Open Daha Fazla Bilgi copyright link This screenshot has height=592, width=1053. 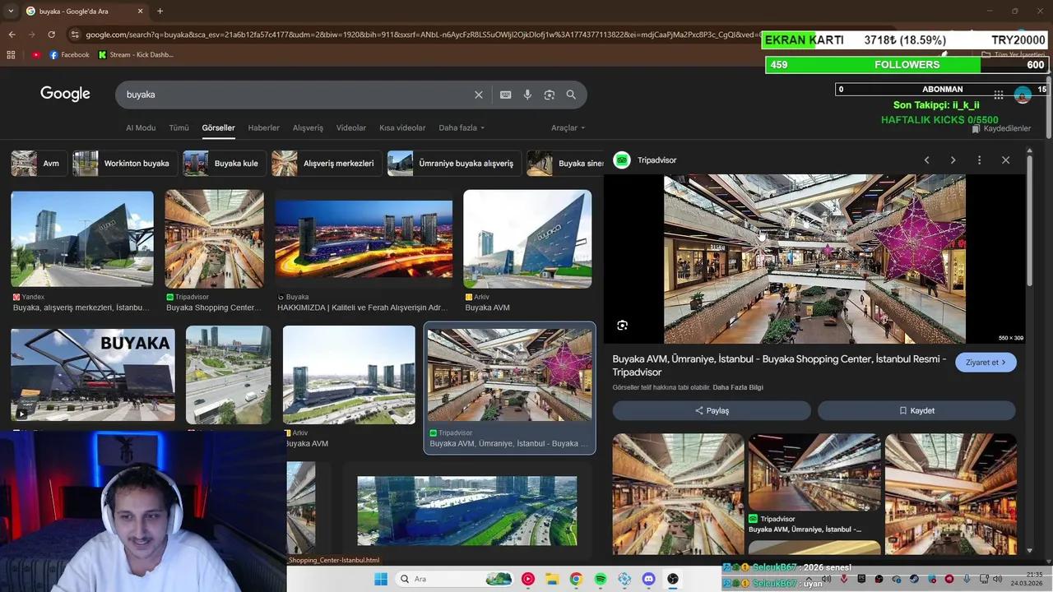[x=738, y=387]
